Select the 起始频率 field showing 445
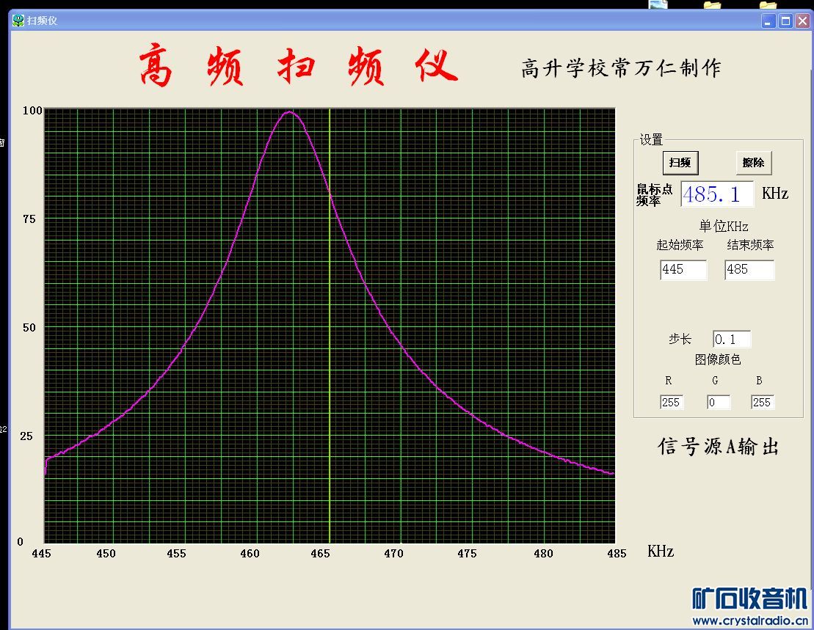This screenshot has height=630, width=814. click(683, 270)
